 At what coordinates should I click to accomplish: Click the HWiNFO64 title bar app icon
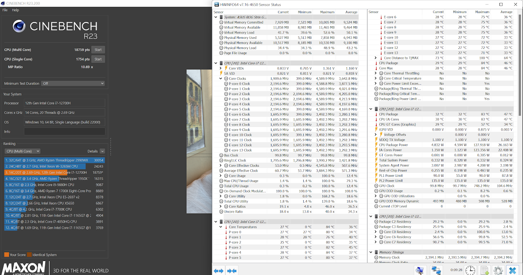click(x=217, y=4)
